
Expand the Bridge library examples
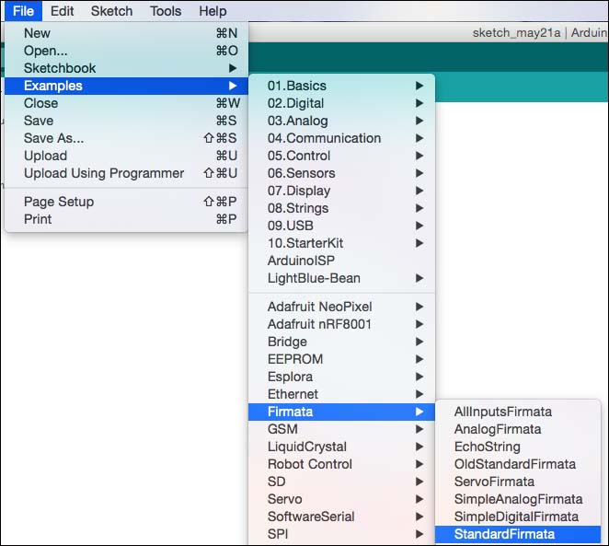(341, 342)
